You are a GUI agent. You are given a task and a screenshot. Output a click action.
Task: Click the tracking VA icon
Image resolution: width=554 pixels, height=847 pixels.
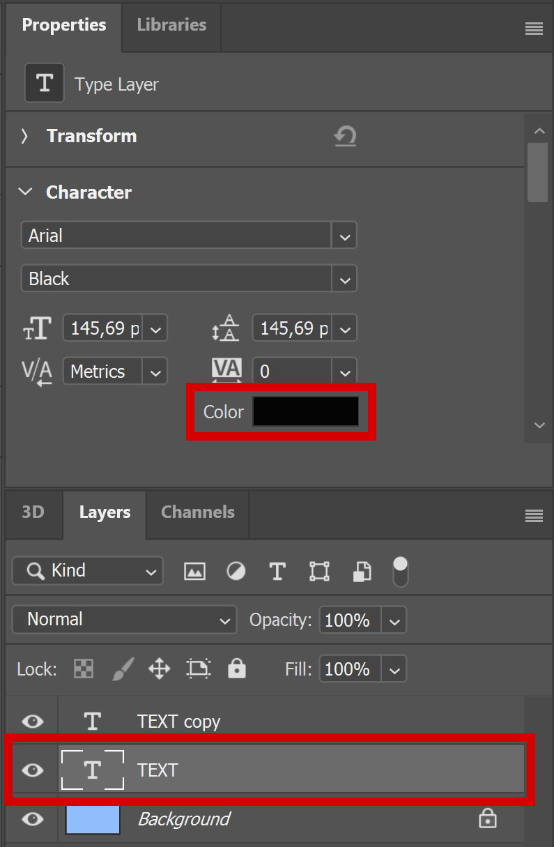[x=226, y=370]
